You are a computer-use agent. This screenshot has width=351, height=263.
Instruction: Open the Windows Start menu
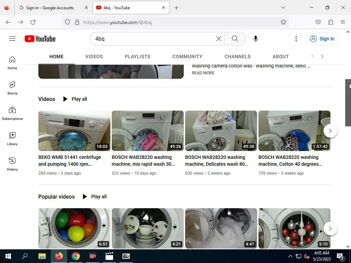pyautogui.click(x=8, y=256)
